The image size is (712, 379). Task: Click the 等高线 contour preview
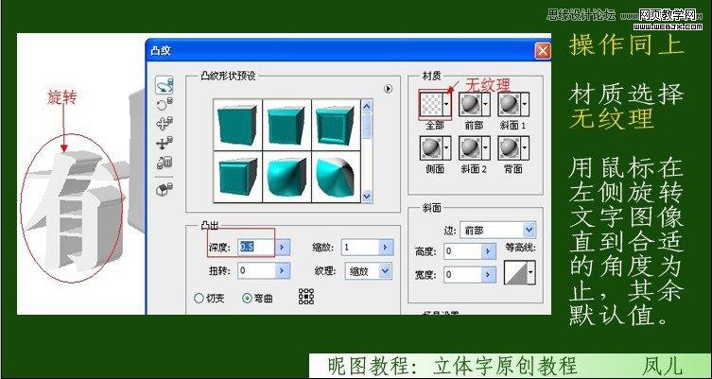515,272
